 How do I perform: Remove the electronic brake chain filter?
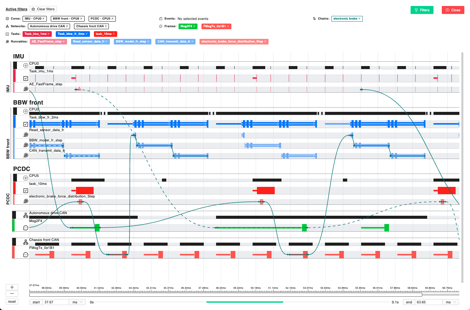pos(359,19)
